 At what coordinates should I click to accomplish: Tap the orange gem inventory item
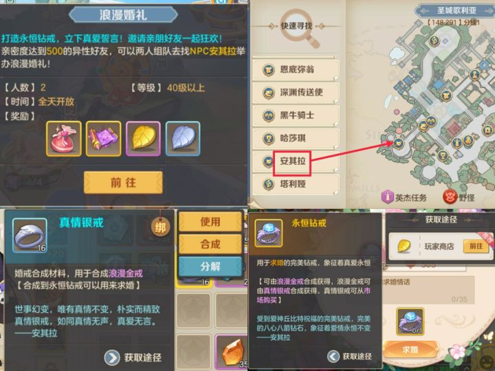click(x=231, y=352)
